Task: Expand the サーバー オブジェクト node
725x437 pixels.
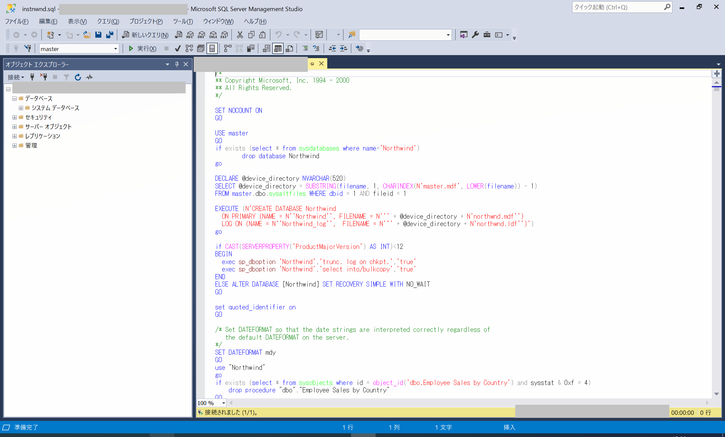Action: (x=14, y=127)
